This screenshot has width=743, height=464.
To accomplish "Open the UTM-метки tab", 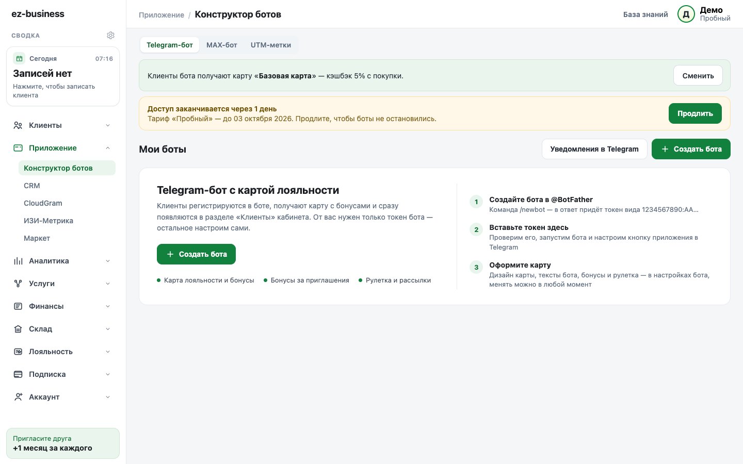I will point(271,45).
